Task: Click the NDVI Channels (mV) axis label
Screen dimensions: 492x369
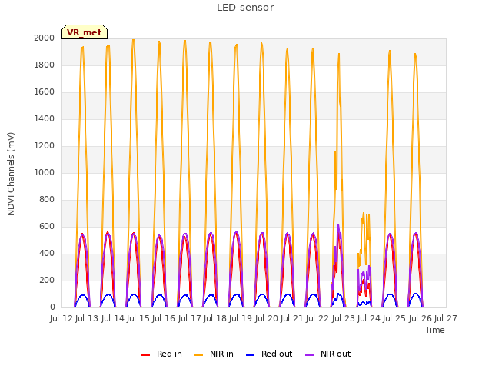Action: pos(11,174)
